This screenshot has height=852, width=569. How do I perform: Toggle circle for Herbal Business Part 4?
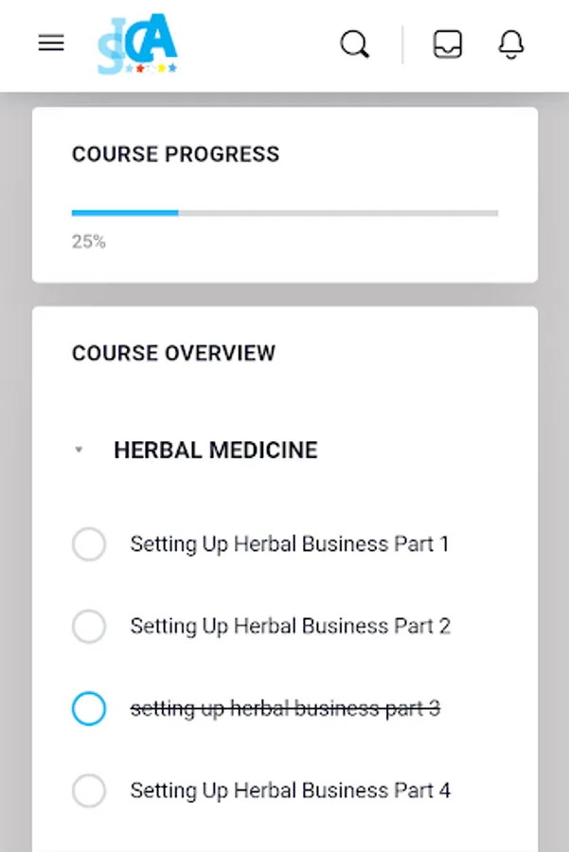point(89,790)
